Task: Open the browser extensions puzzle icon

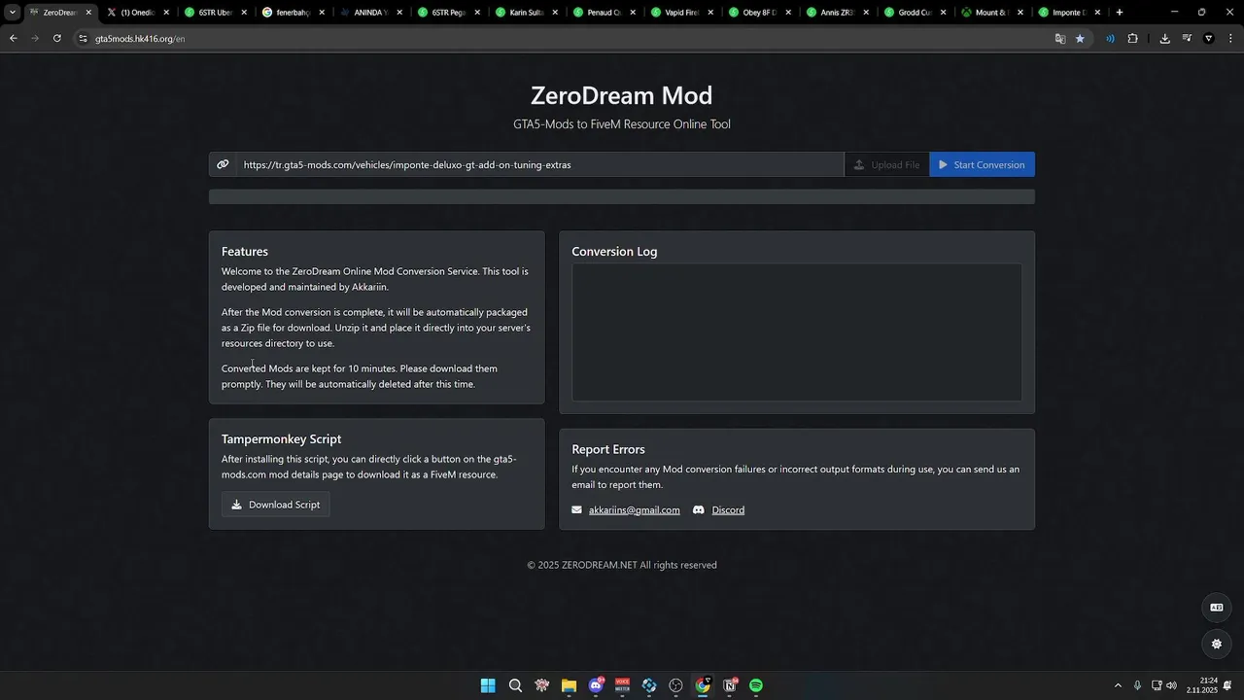Action: click(x=1133, y=39)
